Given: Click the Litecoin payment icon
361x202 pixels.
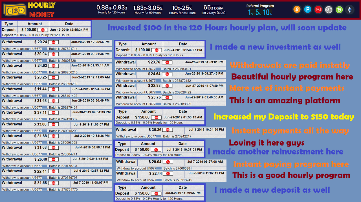Looking at the screenshot, I should pyautogui.click(x=329, y=10).
